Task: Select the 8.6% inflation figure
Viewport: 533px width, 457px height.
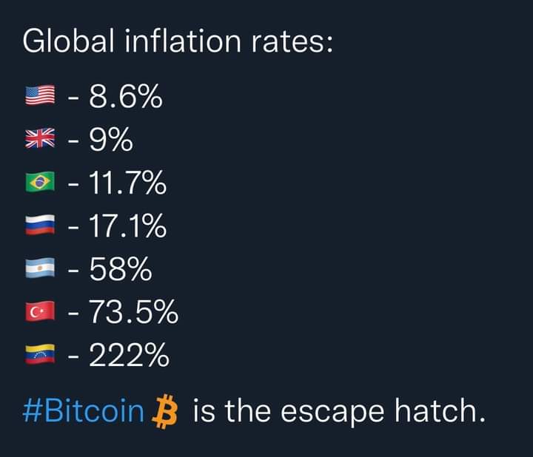Action: [x=126, y=96]
